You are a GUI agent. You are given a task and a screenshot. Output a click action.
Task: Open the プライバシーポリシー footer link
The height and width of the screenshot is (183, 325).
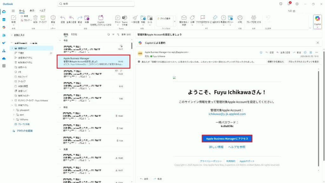pos(211,161)
